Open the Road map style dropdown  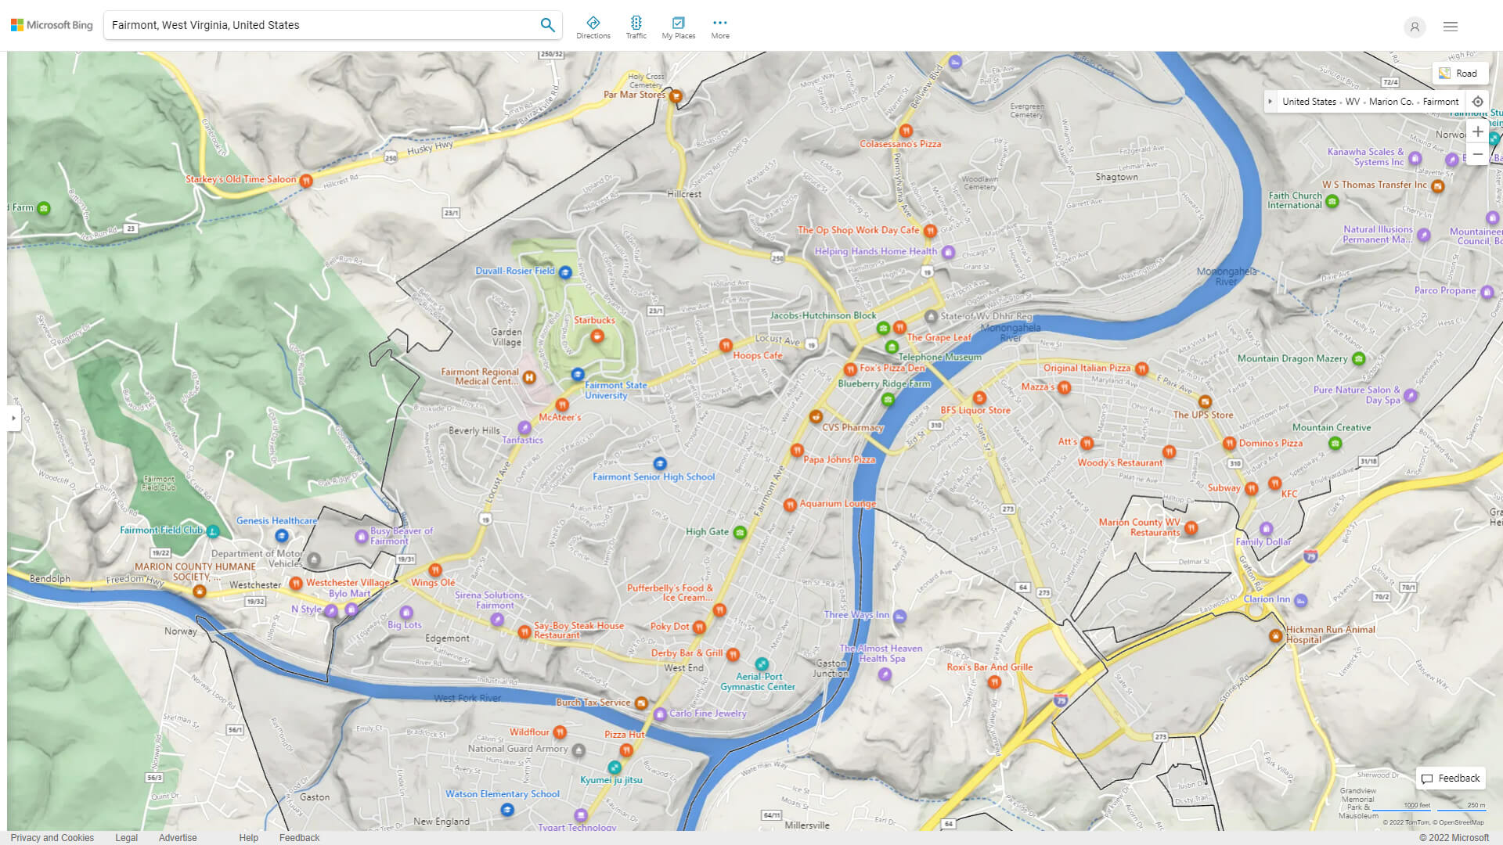pyautogui.click(x=1459, y=73)
